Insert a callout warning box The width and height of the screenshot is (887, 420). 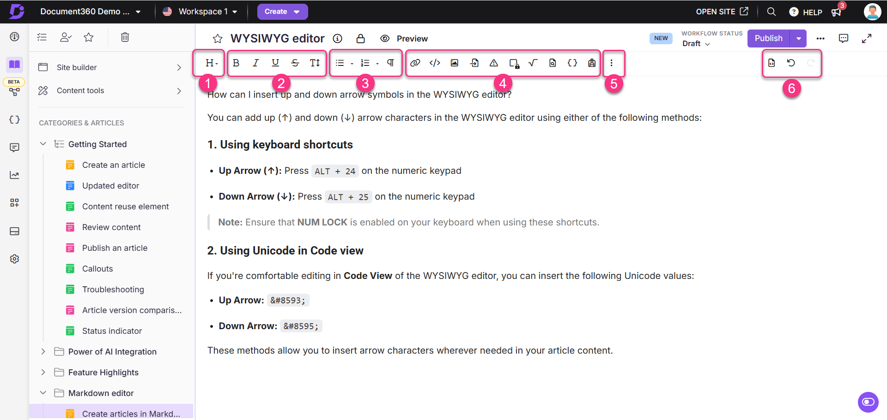(x=494, y=63)
